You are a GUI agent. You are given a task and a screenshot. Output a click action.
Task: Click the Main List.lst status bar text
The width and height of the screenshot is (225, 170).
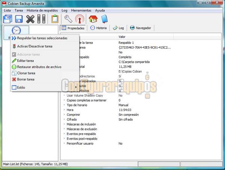pyautogui.click(x=35, y=164)
